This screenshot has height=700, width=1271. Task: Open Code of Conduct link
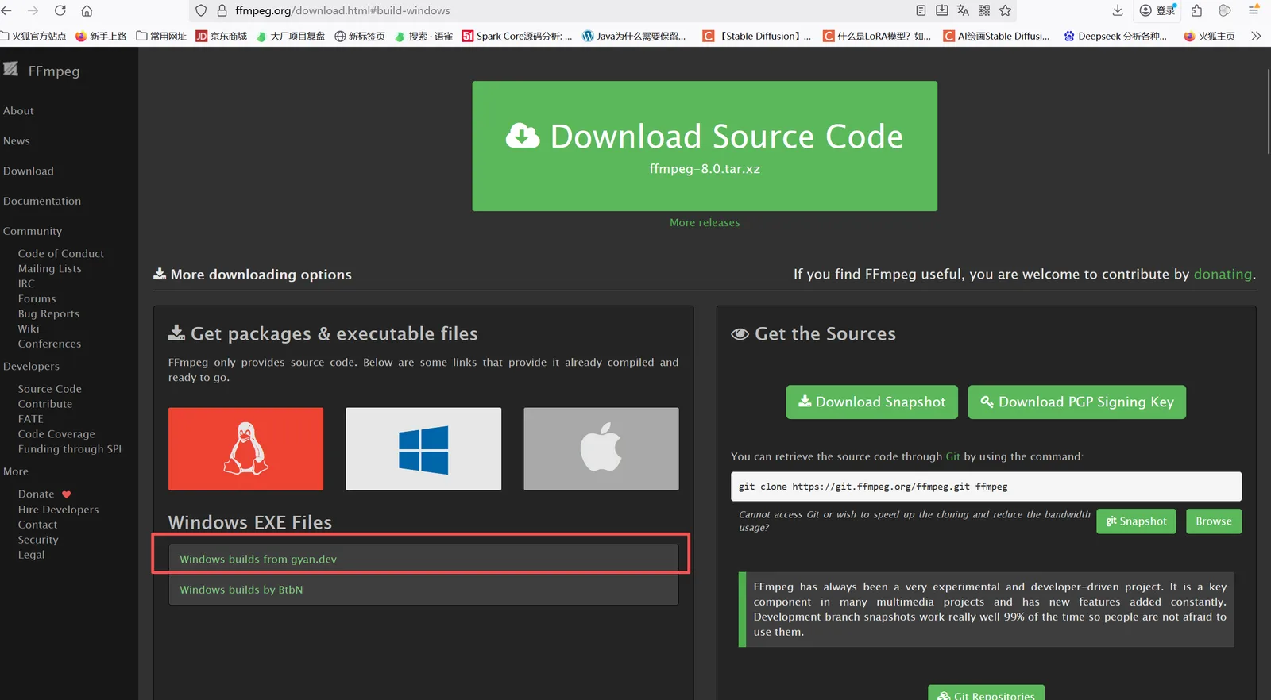pos(61,254)
